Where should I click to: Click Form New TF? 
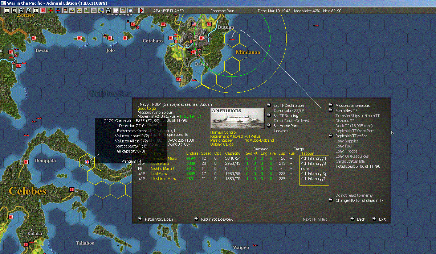(346, 111)
